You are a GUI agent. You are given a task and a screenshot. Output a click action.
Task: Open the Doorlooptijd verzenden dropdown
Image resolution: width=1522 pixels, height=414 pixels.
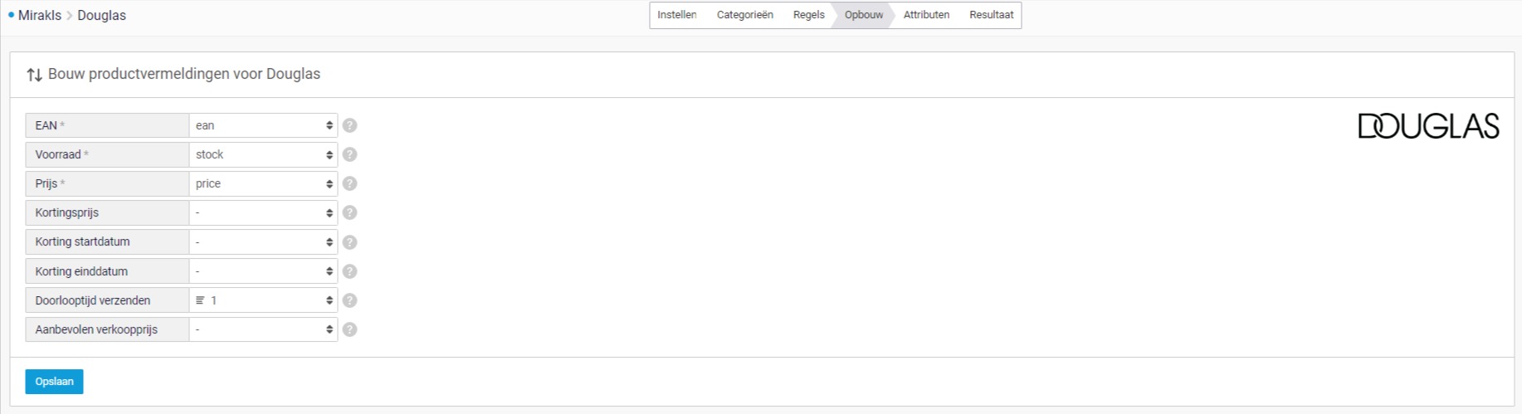click(263, 300)
